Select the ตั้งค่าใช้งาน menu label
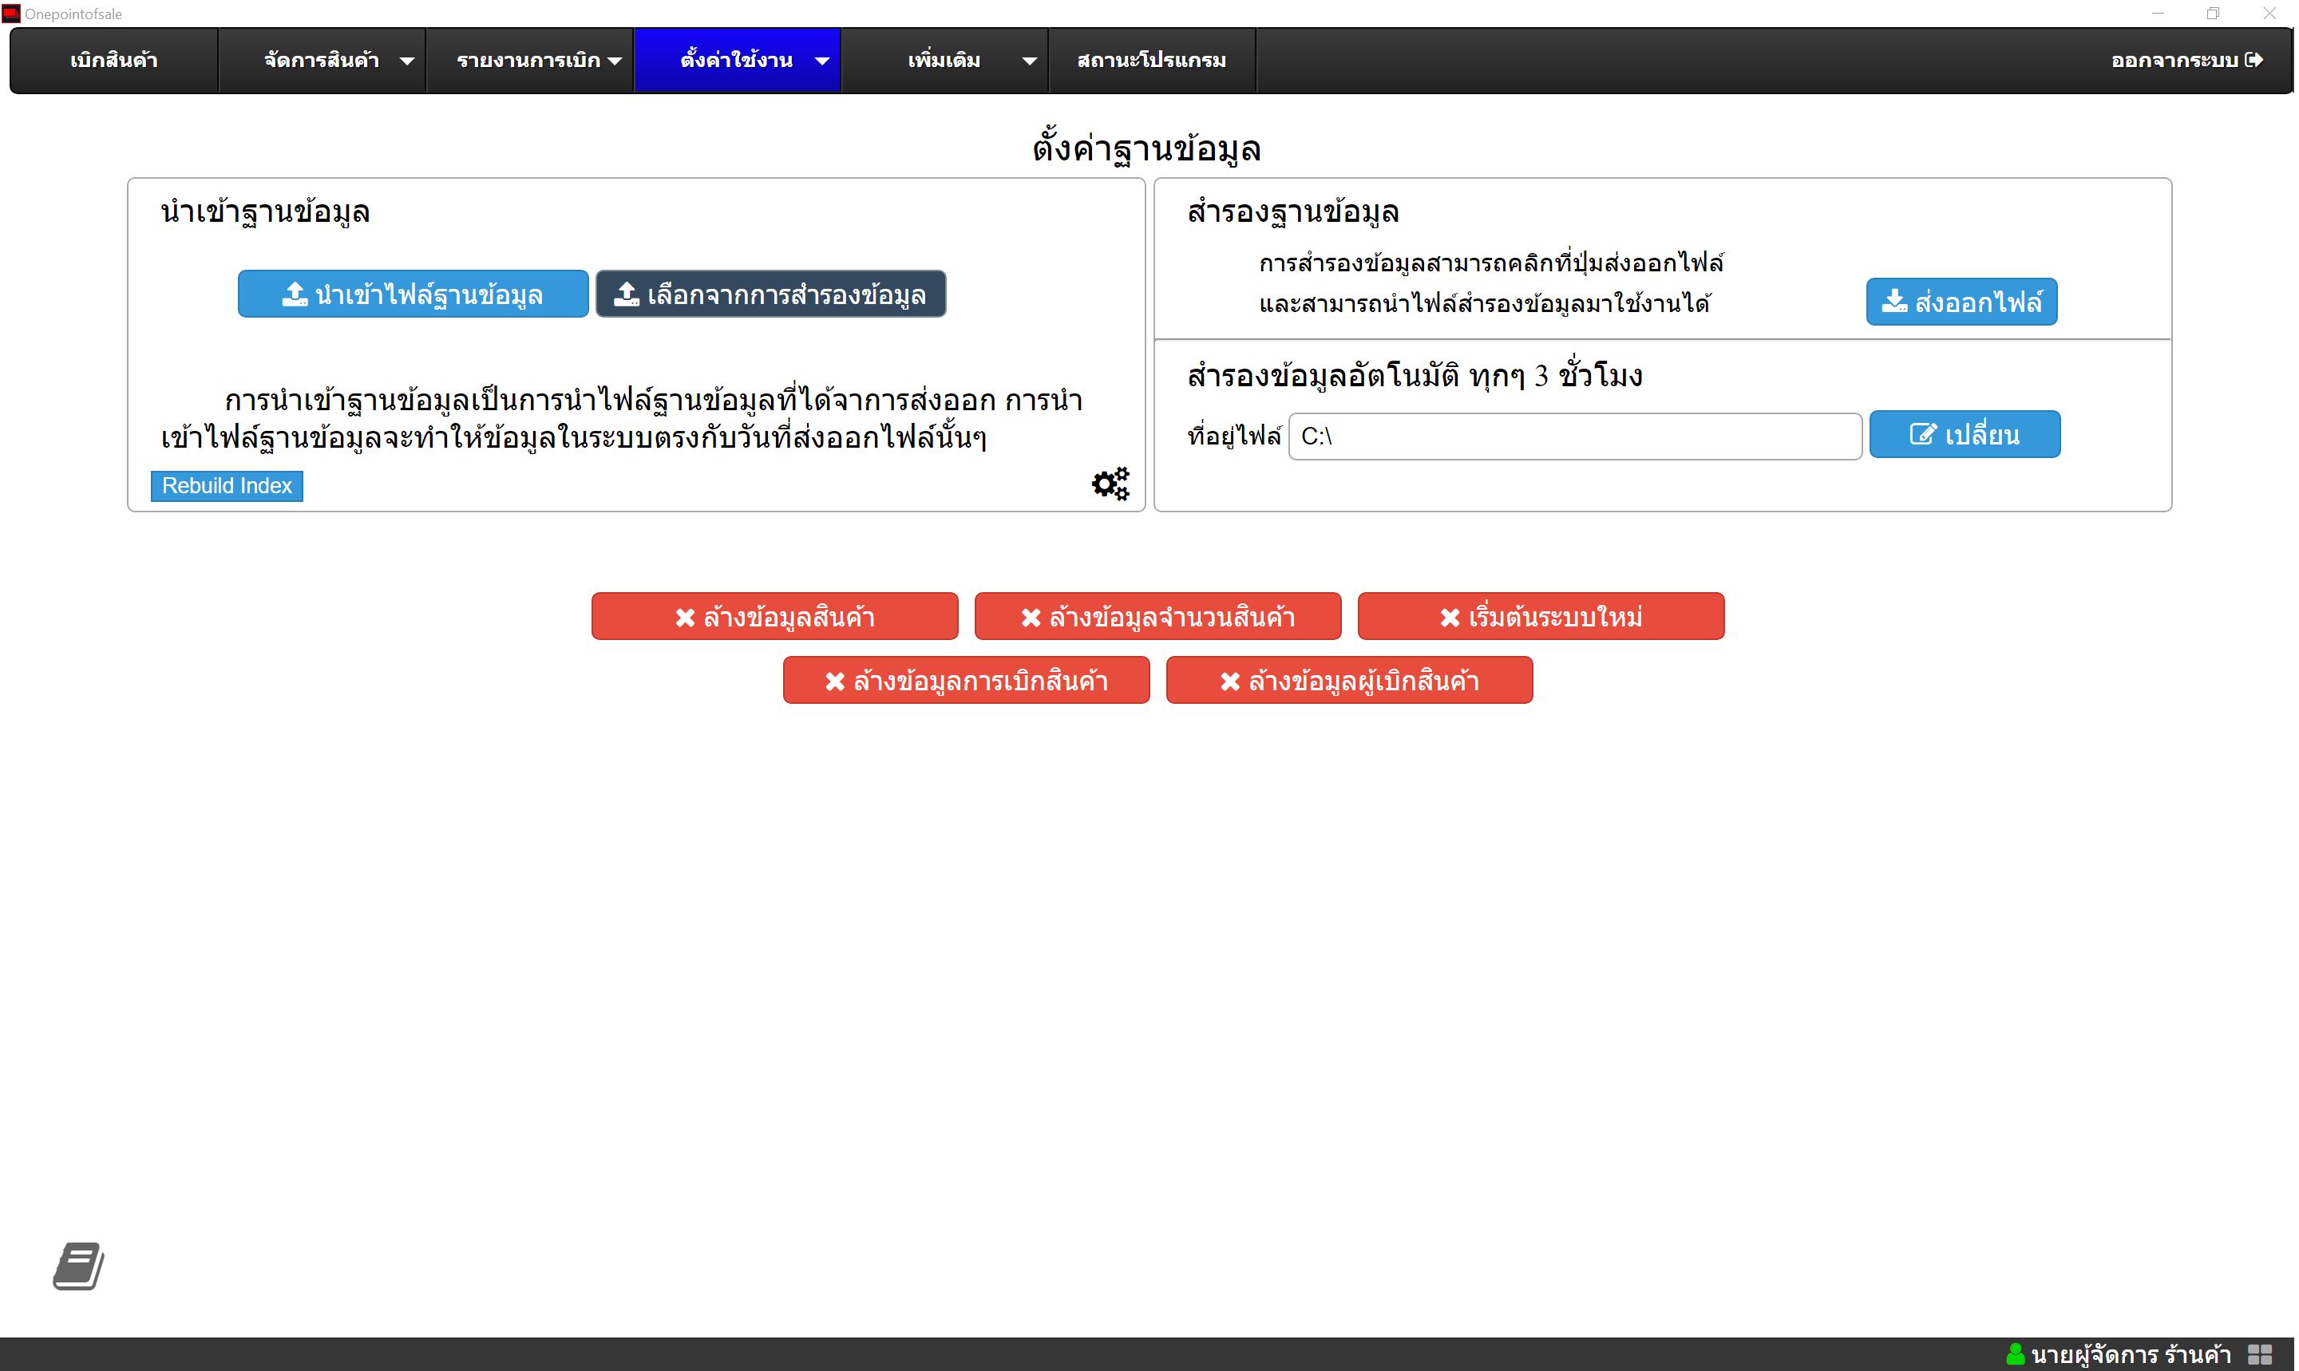The image size is (2299, 1371). (737, 60)
